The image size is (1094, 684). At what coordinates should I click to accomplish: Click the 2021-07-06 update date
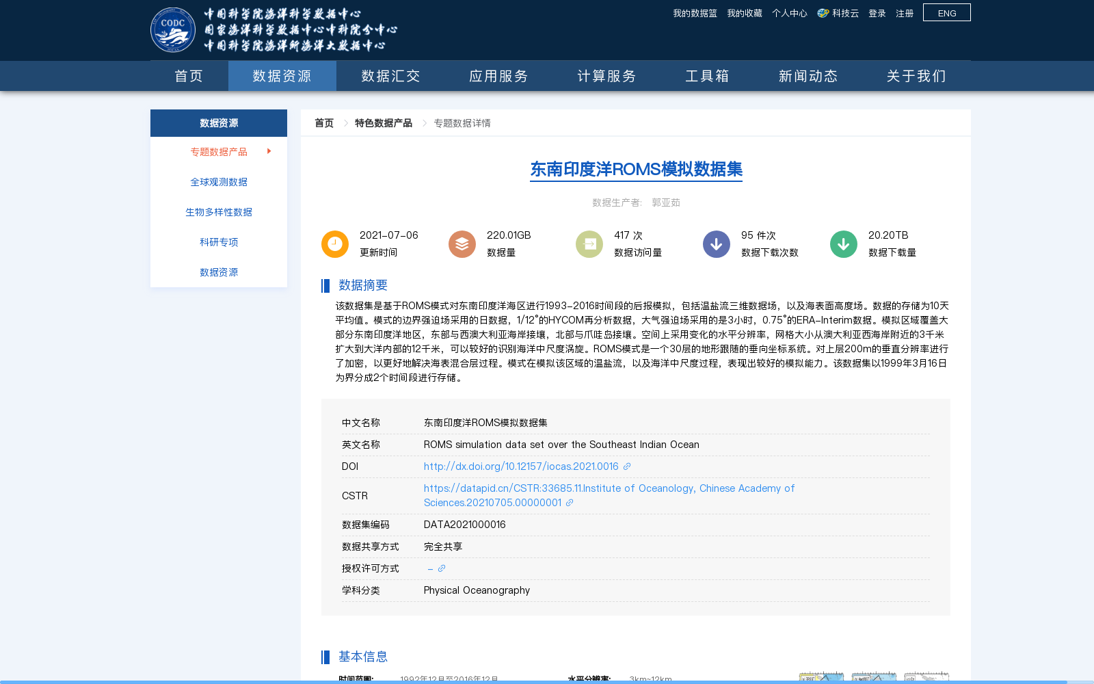[389, 235]
